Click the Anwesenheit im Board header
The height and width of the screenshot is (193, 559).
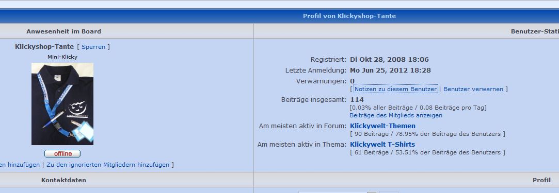63,31
